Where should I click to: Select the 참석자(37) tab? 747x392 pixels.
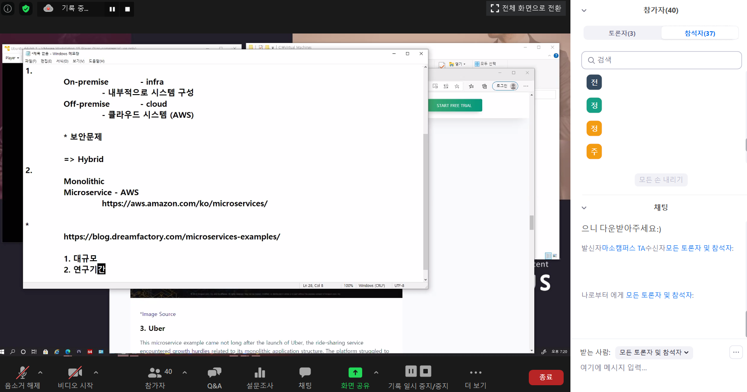tap(699, 33)
